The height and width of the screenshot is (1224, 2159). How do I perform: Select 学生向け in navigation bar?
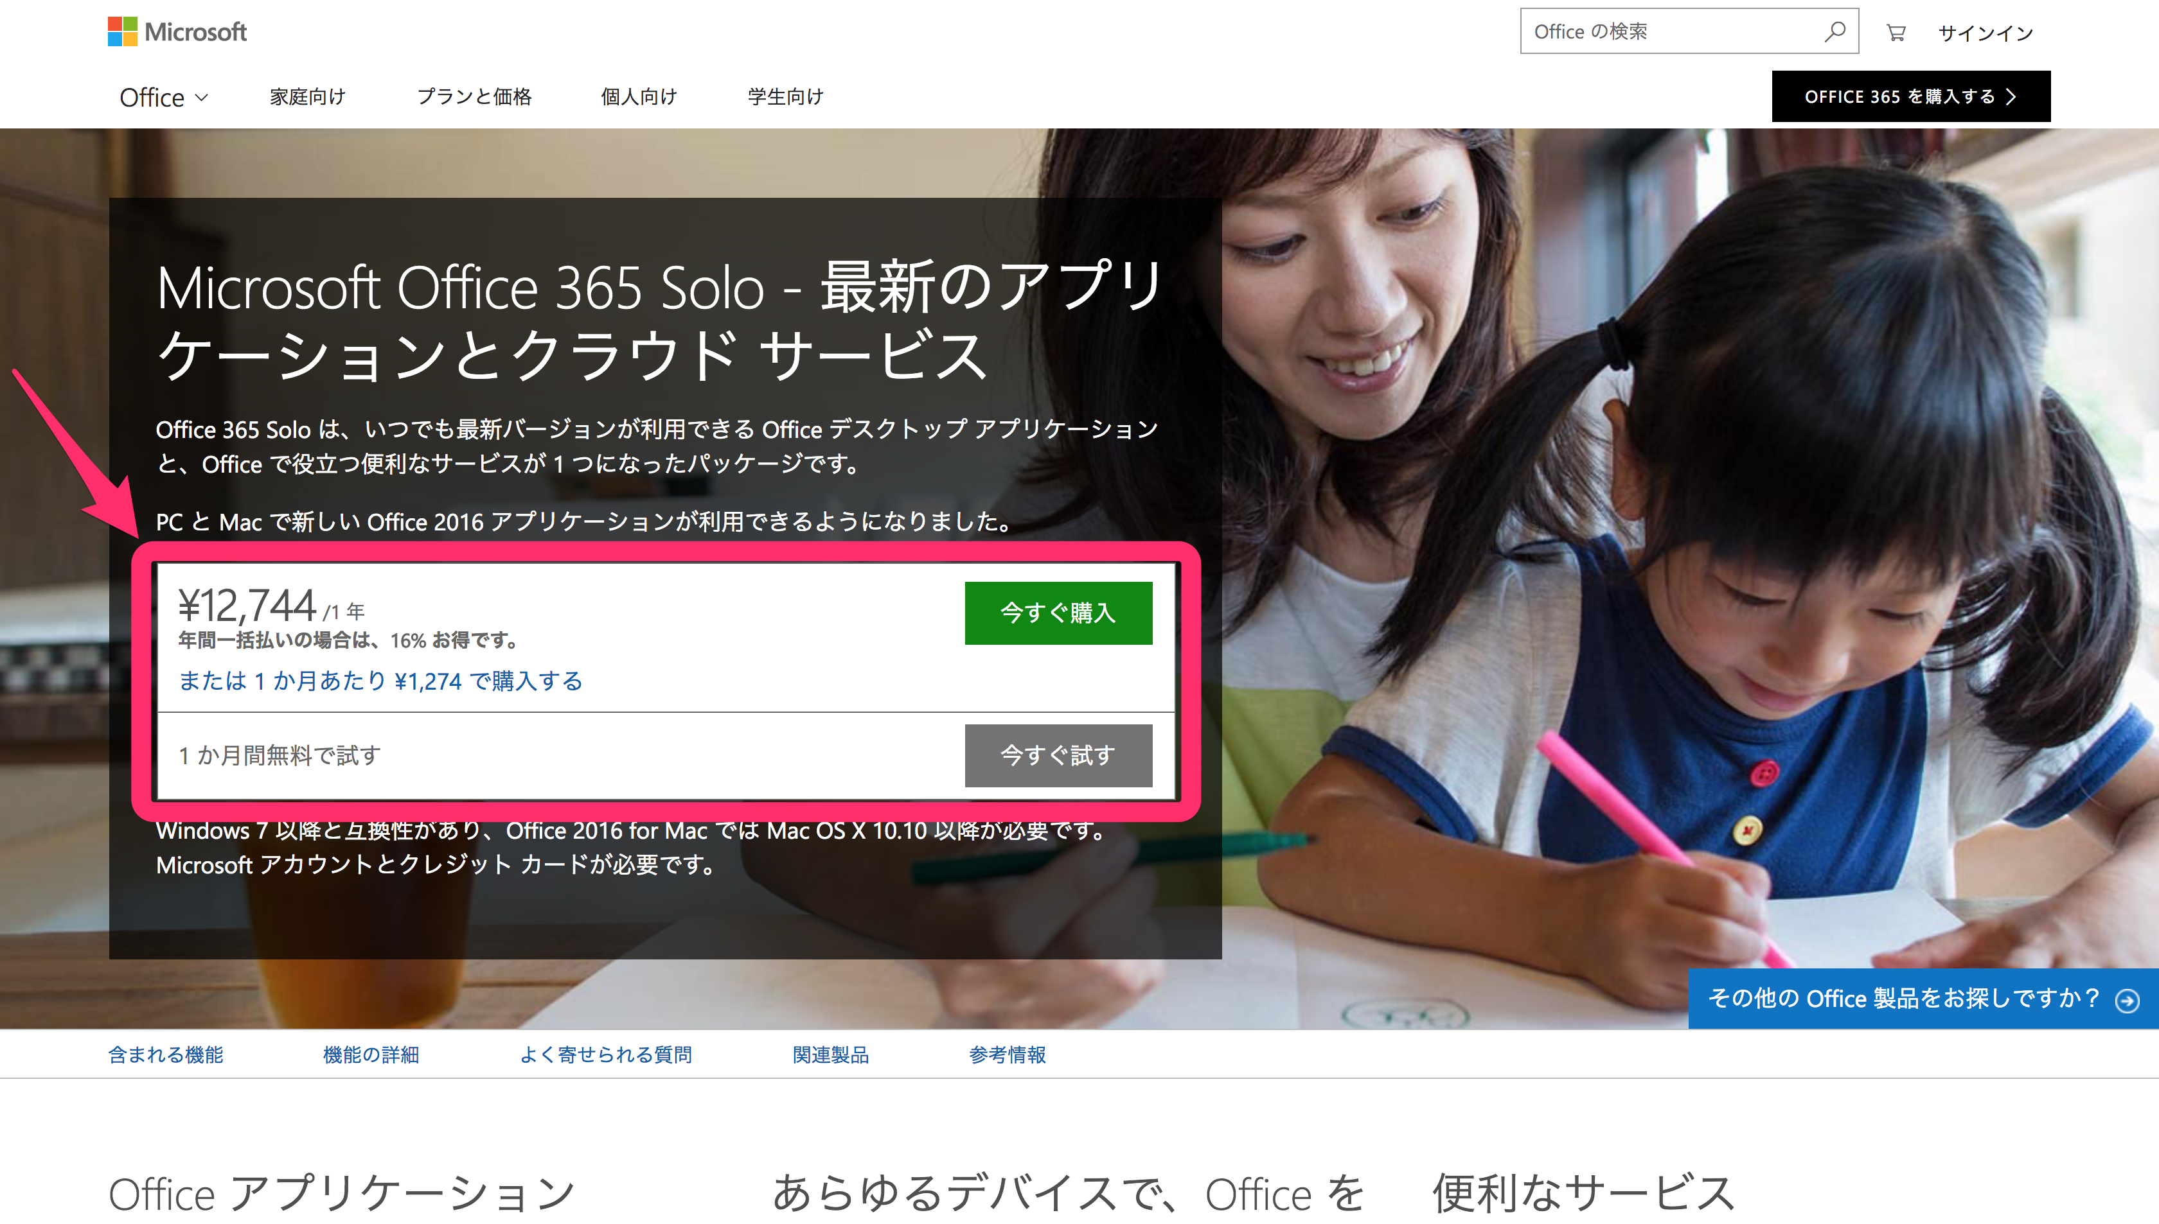point(786,97)
